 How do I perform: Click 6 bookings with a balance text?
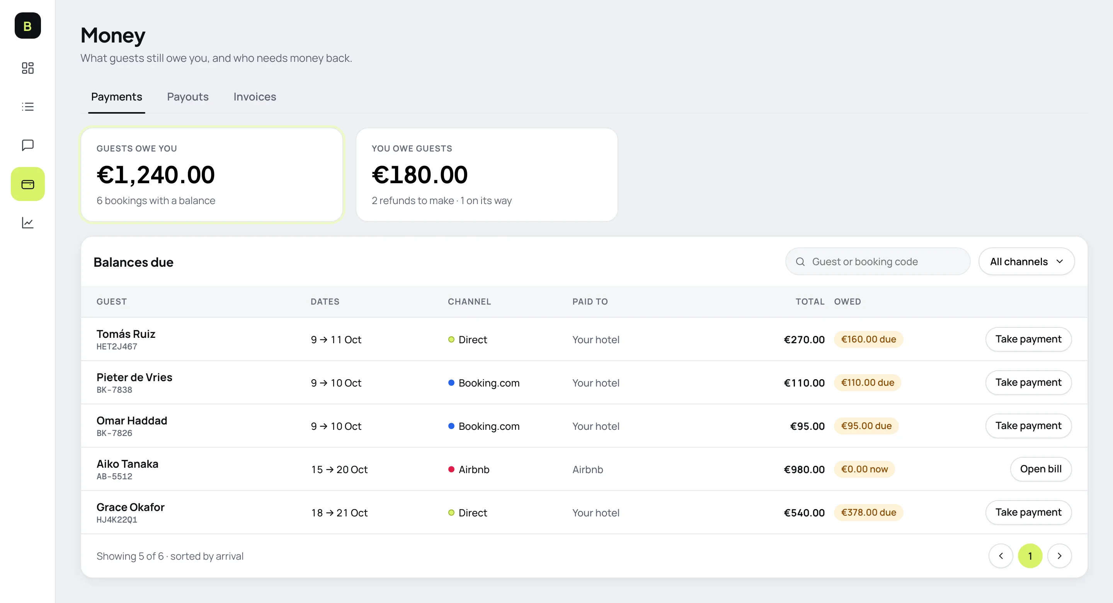(156, 201)
